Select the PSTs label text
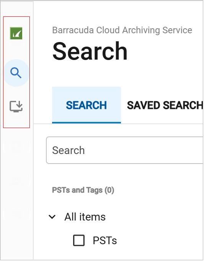The width and height of the screenshot is (204, 261). point(105,241)
